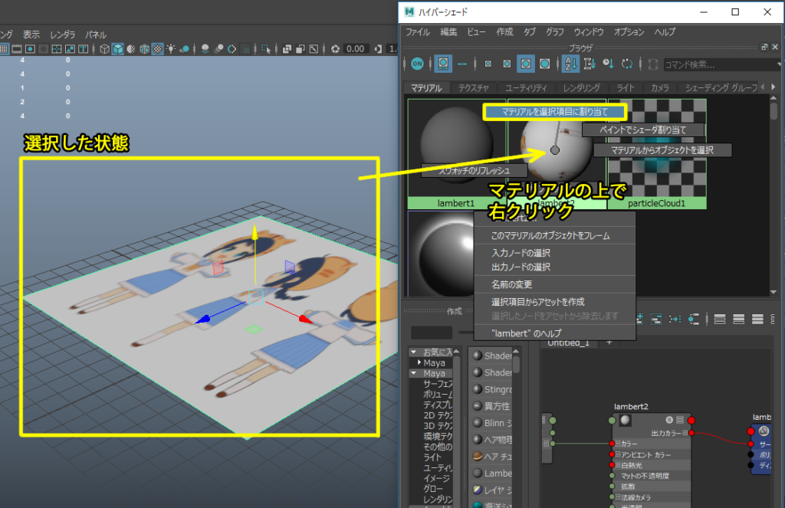Open the グラフ menu in Hypershade
Image resolution: width=785 pixels, height=508 pixels.
coord(555,32)
